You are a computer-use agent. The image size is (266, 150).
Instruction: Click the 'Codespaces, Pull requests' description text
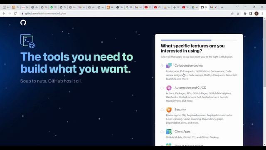[201, 75]
